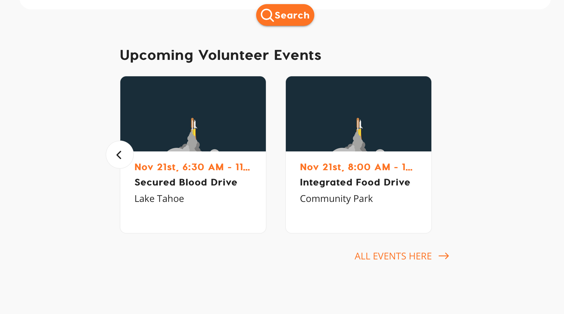Select the Secured Blood Drive title
The width and height of the screenshot is (564, 314).
186,182
